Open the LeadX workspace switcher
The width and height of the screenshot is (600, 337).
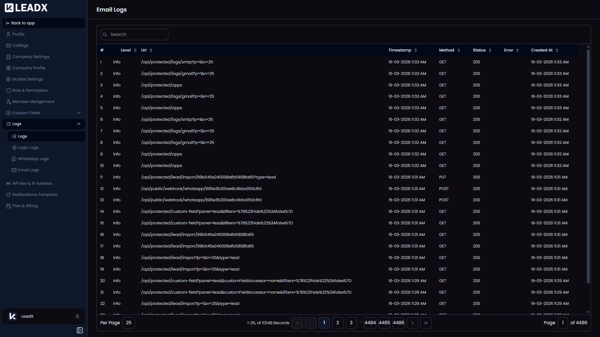pos(77,316)
